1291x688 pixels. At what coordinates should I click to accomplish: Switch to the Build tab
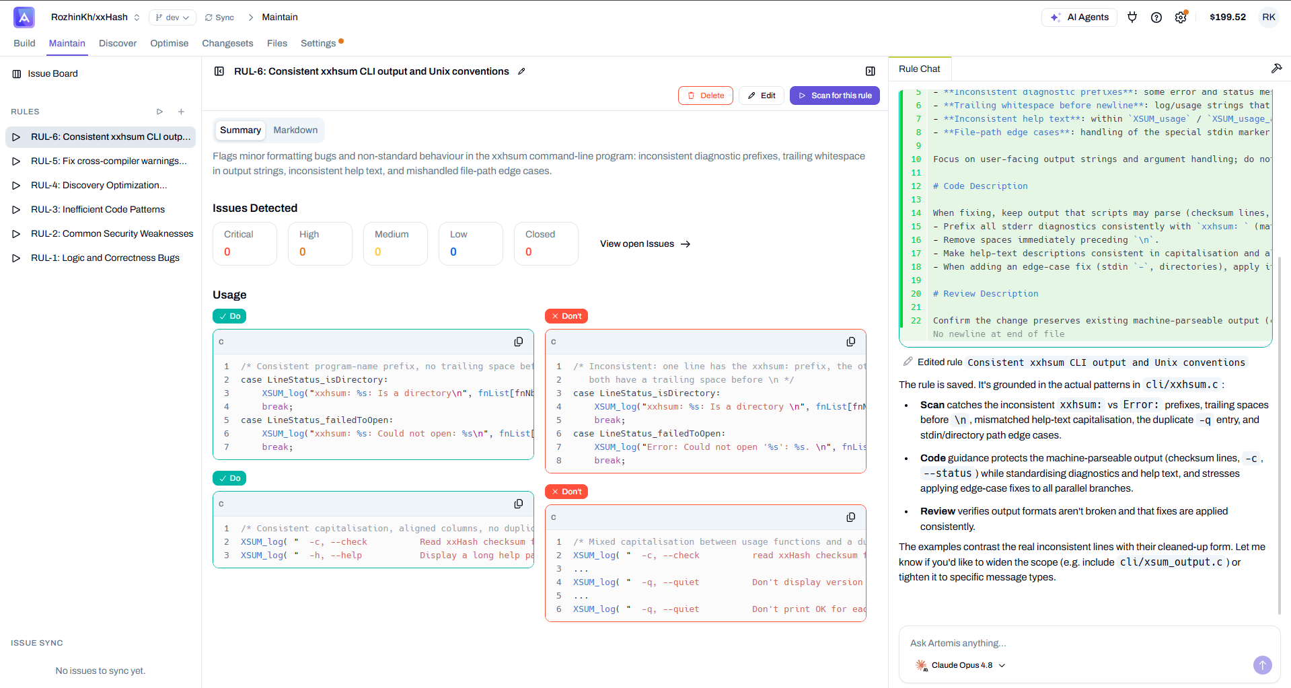tap(24, 43)
